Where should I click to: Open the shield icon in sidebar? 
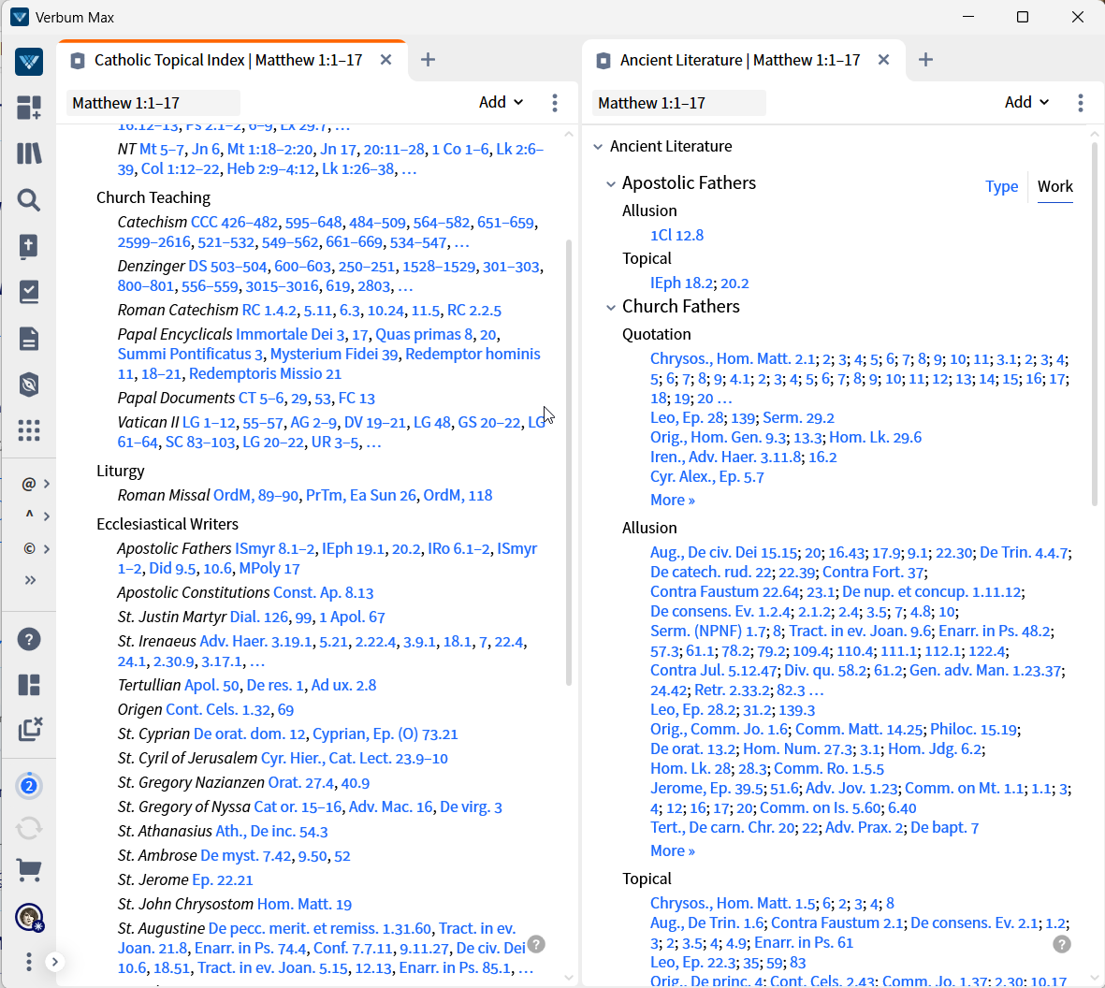29,385
